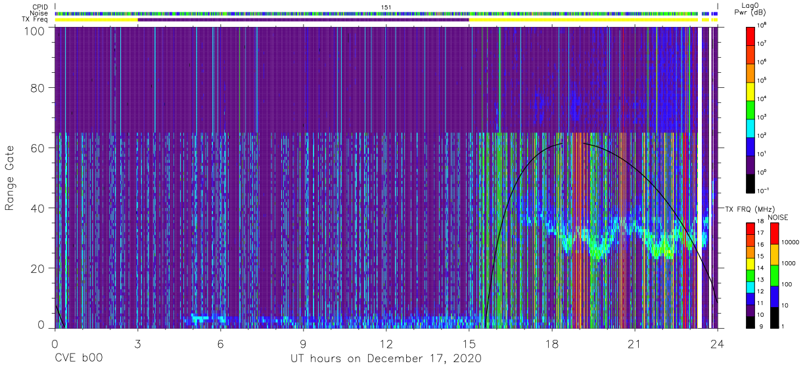Screen dimensions: 807x372
Task: Click the y-axis tick label '80'
Action: coord(39,87)
